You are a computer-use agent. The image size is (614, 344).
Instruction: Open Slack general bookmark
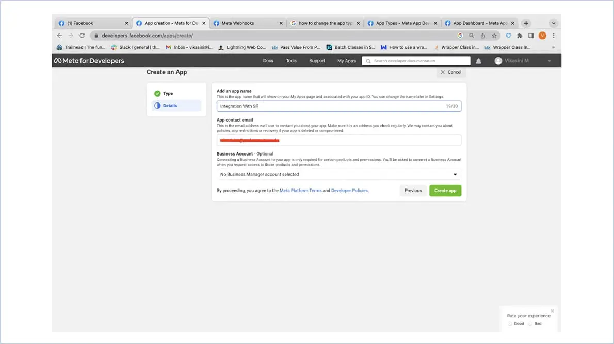135,48
